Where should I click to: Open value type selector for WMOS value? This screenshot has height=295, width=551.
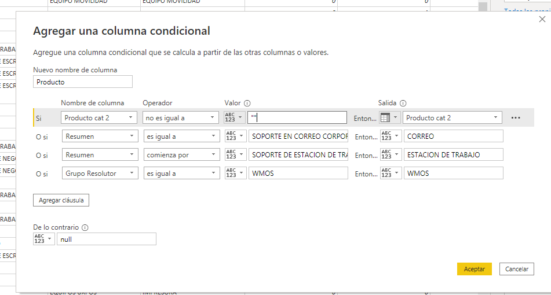236,174
